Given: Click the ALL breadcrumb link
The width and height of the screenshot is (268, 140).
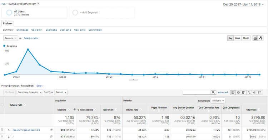Looking at the screenshot, I should tap(3, 4).
